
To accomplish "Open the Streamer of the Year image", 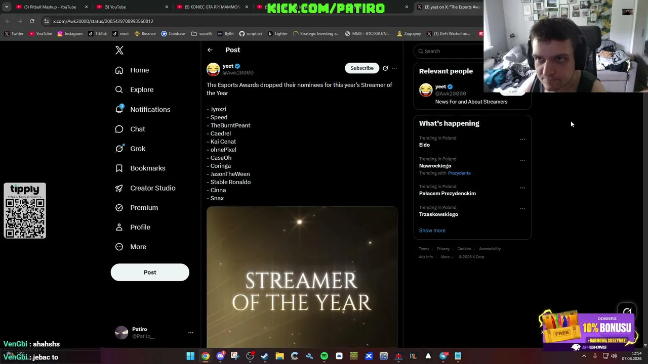I will [x=302, y=277].
